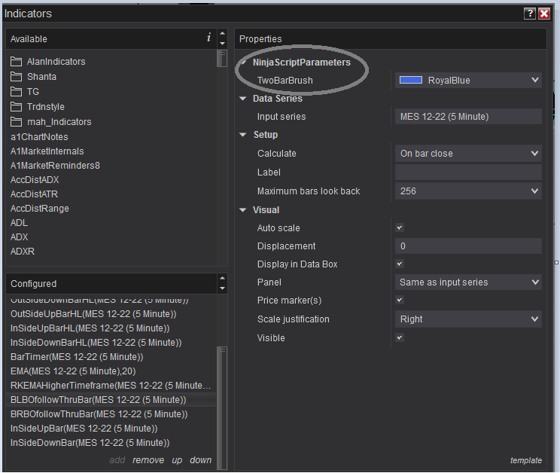This screenshot has height=473, width=560.
Task: Click the template link
Action: pyautogui.click(x=525, y=460)
